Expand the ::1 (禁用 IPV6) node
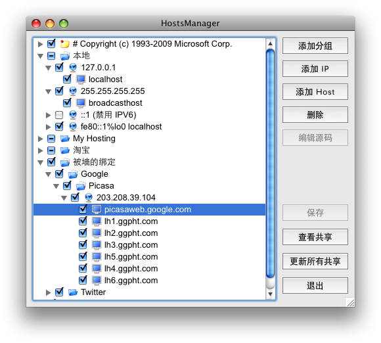The image size is (381, 343). pyautogui.click(x=49, y=115)
